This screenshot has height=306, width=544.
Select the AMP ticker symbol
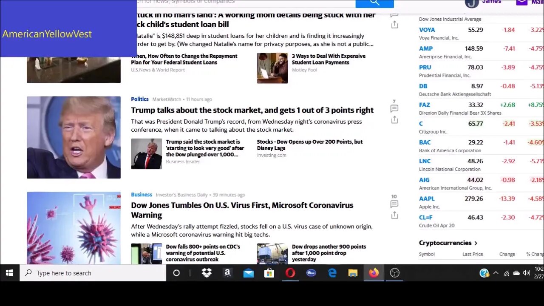point(426,48)
